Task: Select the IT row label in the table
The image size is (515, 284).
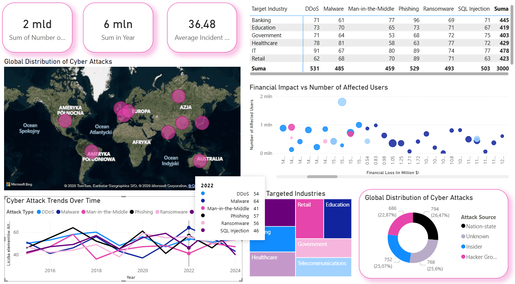Action: pyautogui.click(x=254, y=51)
